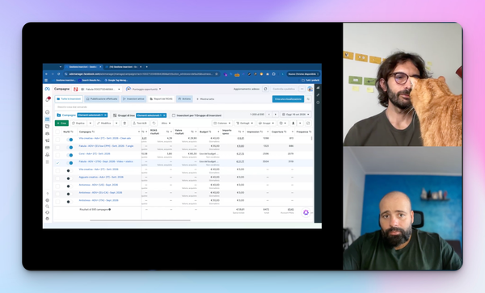
Task: Open the profile avatar in Ads Manager header
Action: (310, 89)
